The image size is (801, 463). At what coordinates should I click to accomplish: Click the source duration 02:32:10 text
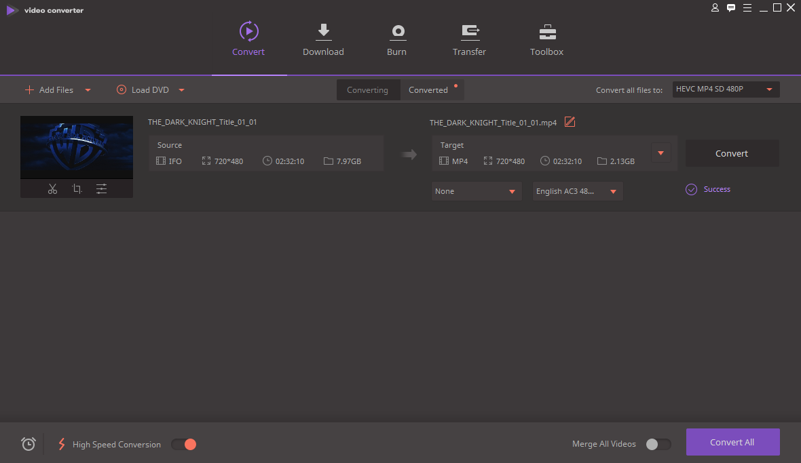290,161
